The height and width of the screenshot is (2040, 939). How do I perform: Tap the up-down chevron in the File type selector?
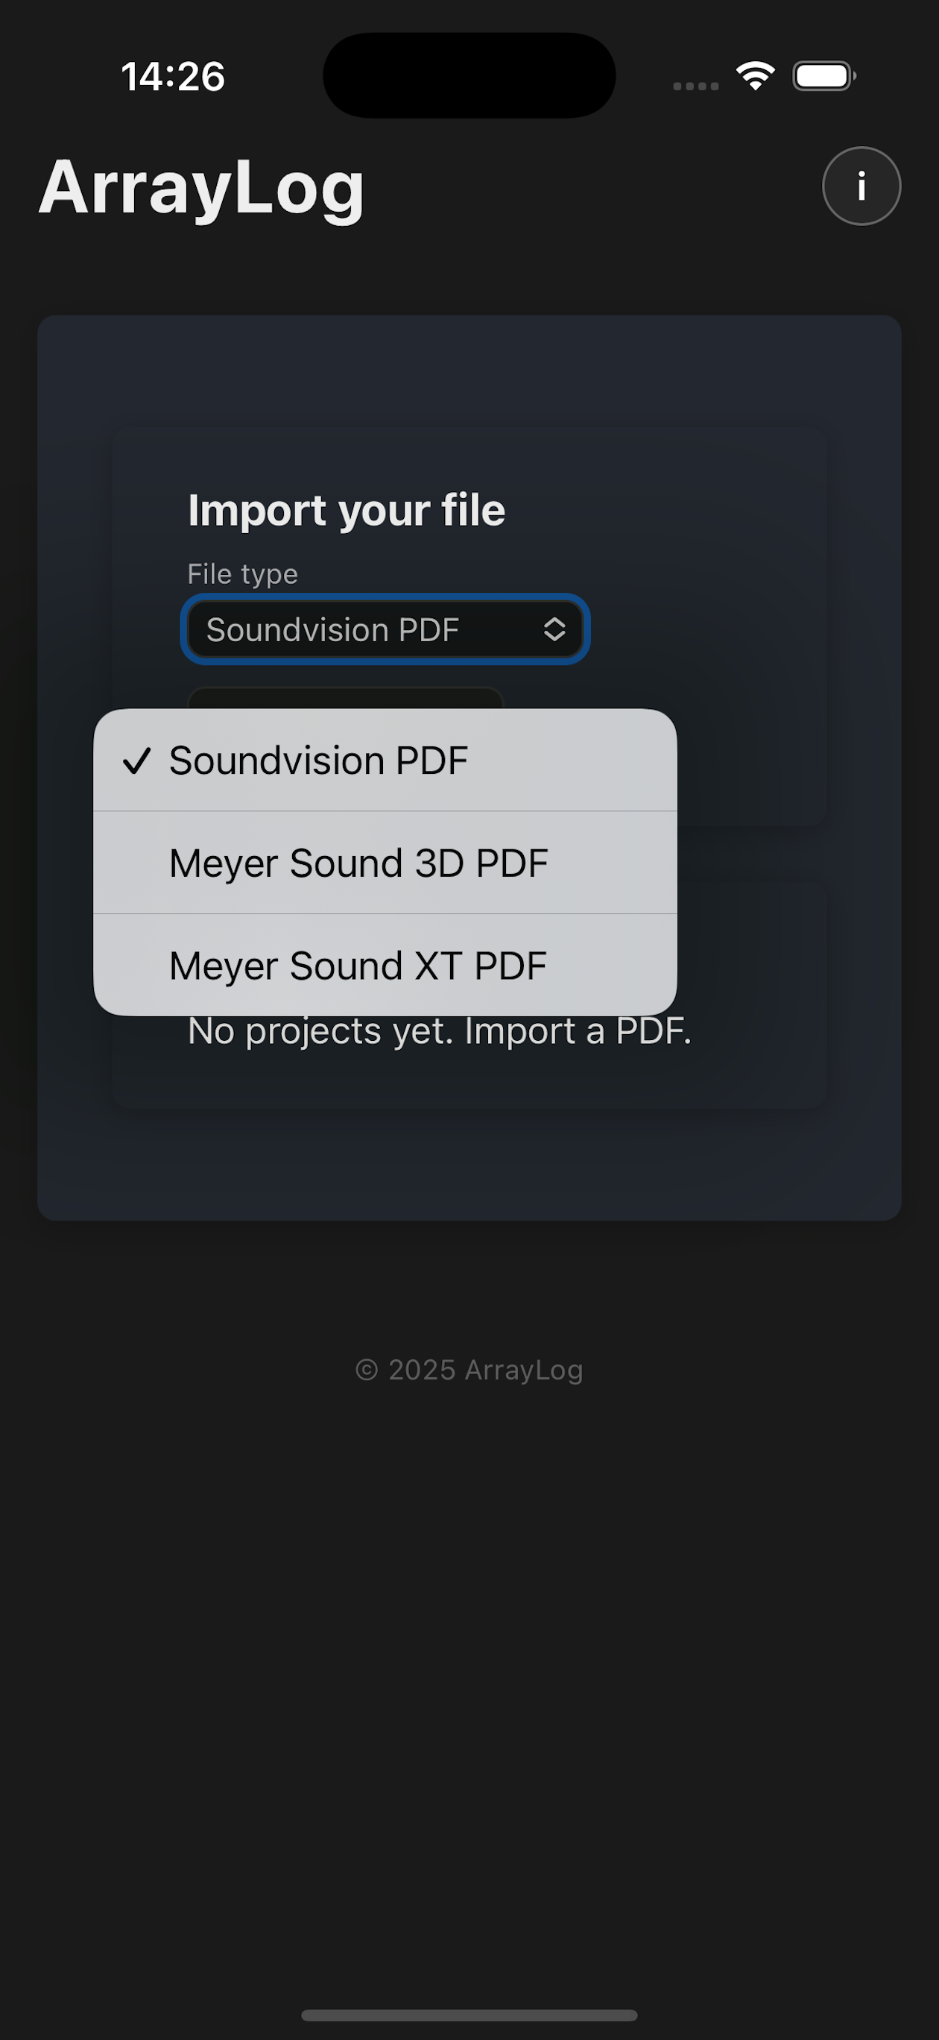click(554, 629)
